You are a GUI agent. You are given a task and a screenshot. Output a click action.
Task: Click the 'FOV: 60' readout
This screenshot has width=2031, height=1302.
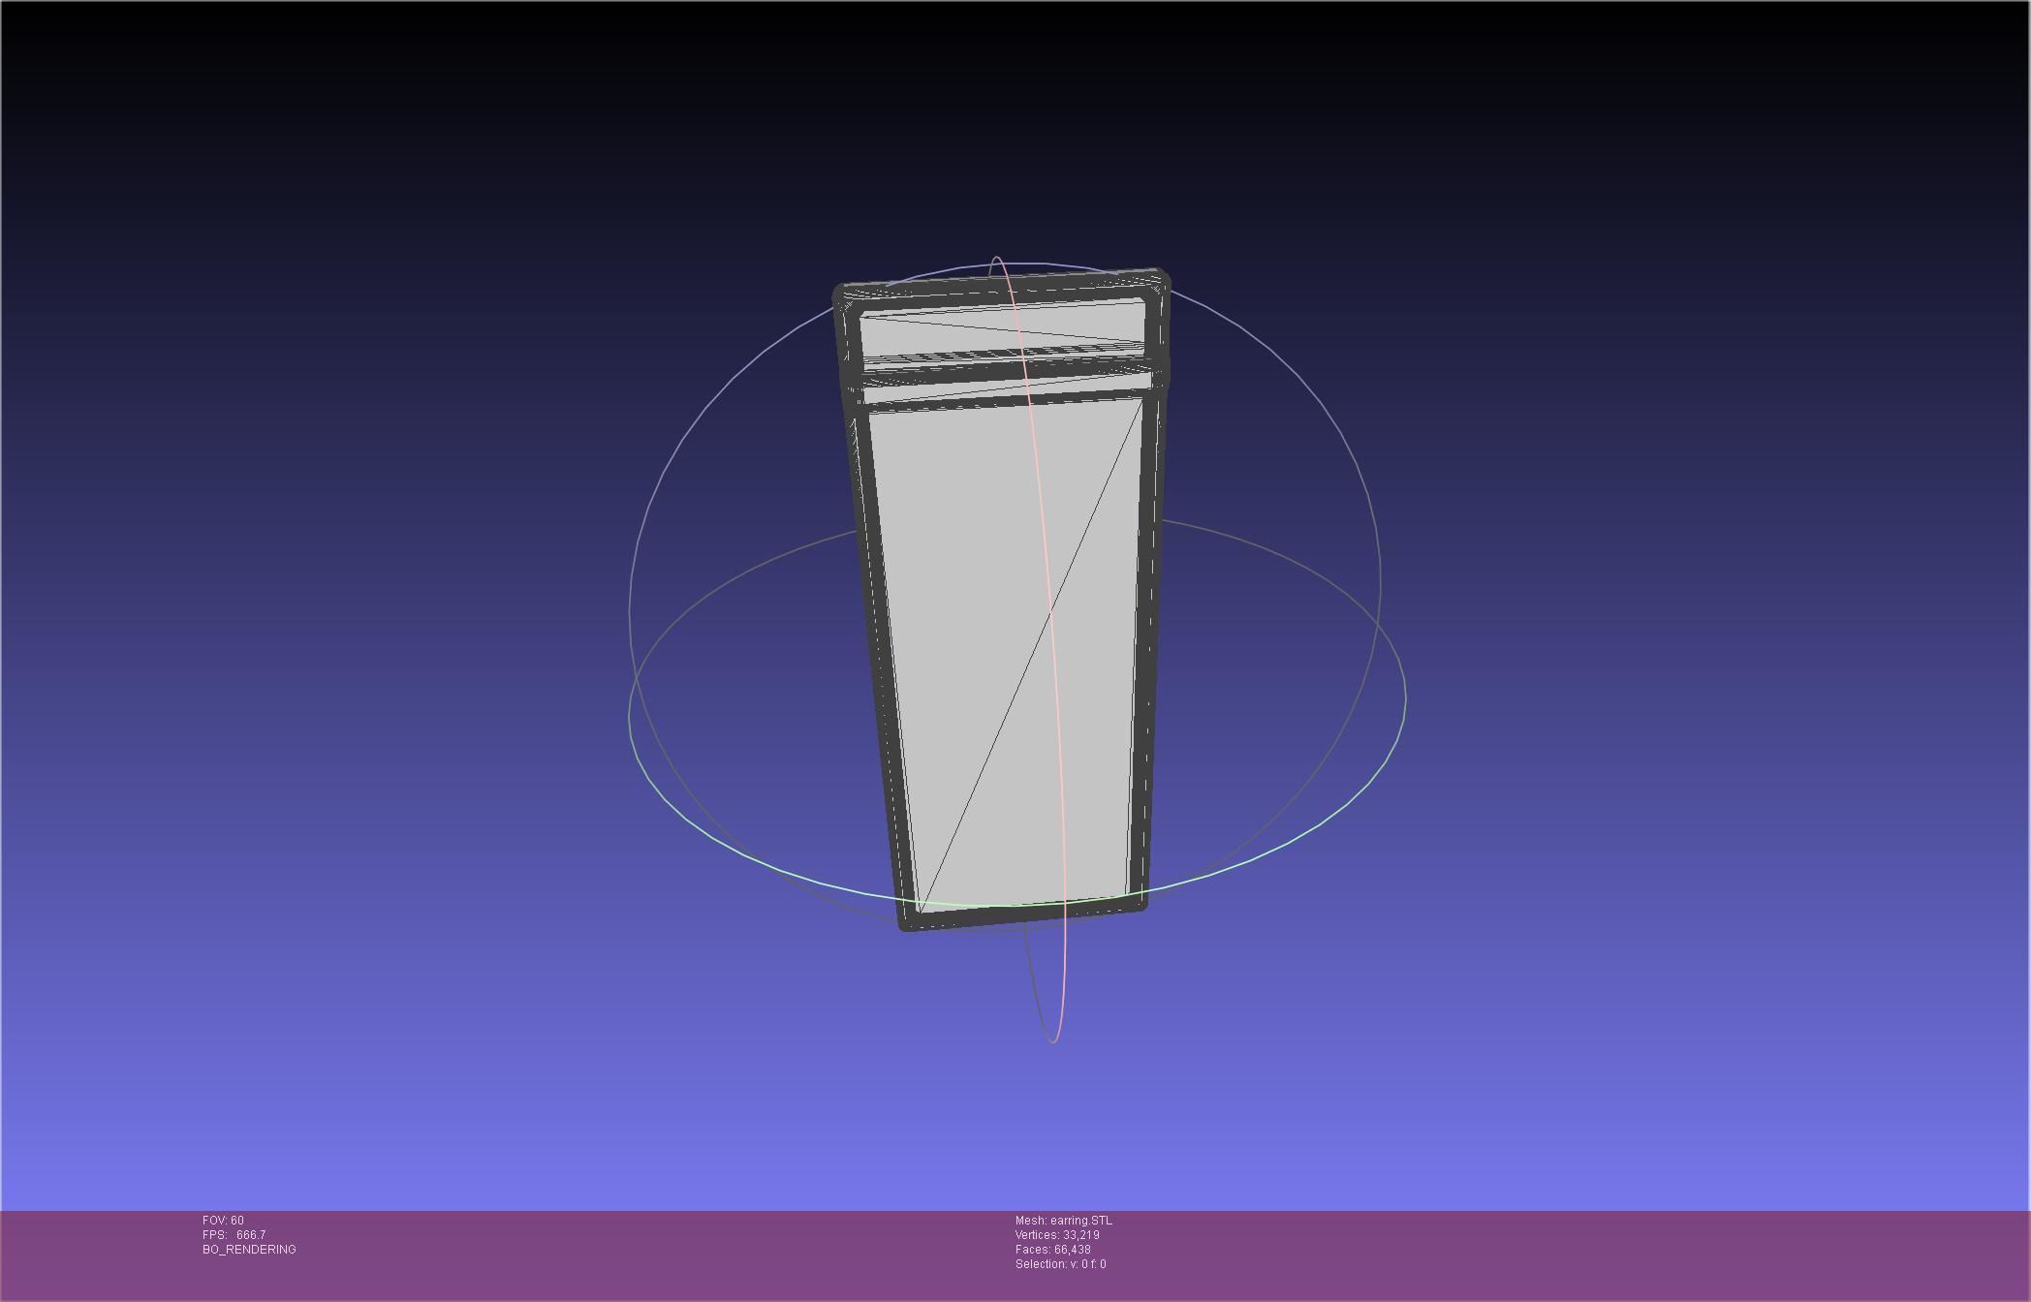pos(223,1221)
